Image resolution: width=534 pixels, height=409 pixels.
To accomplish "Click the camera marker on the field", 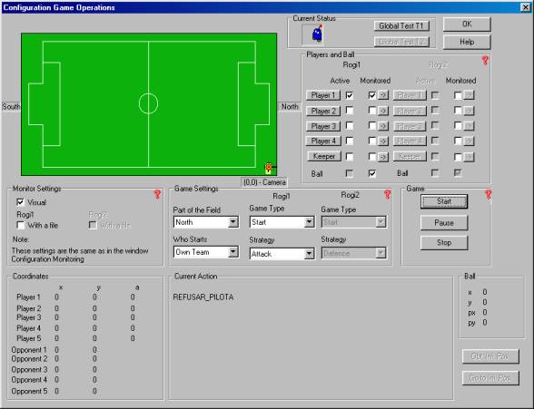I will click(269, 168).
